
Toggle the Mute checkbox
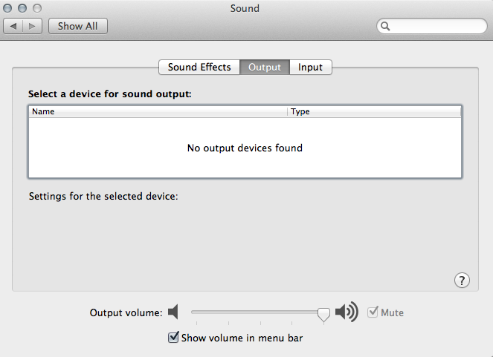[x=373, y=312]
